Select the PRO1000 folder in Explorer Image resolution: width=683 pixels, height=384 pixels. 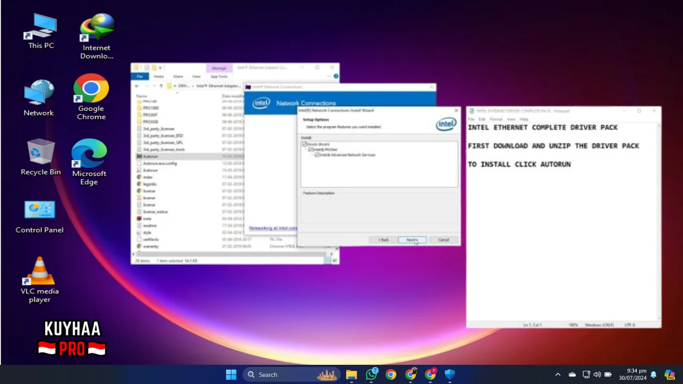click(151, 108)
